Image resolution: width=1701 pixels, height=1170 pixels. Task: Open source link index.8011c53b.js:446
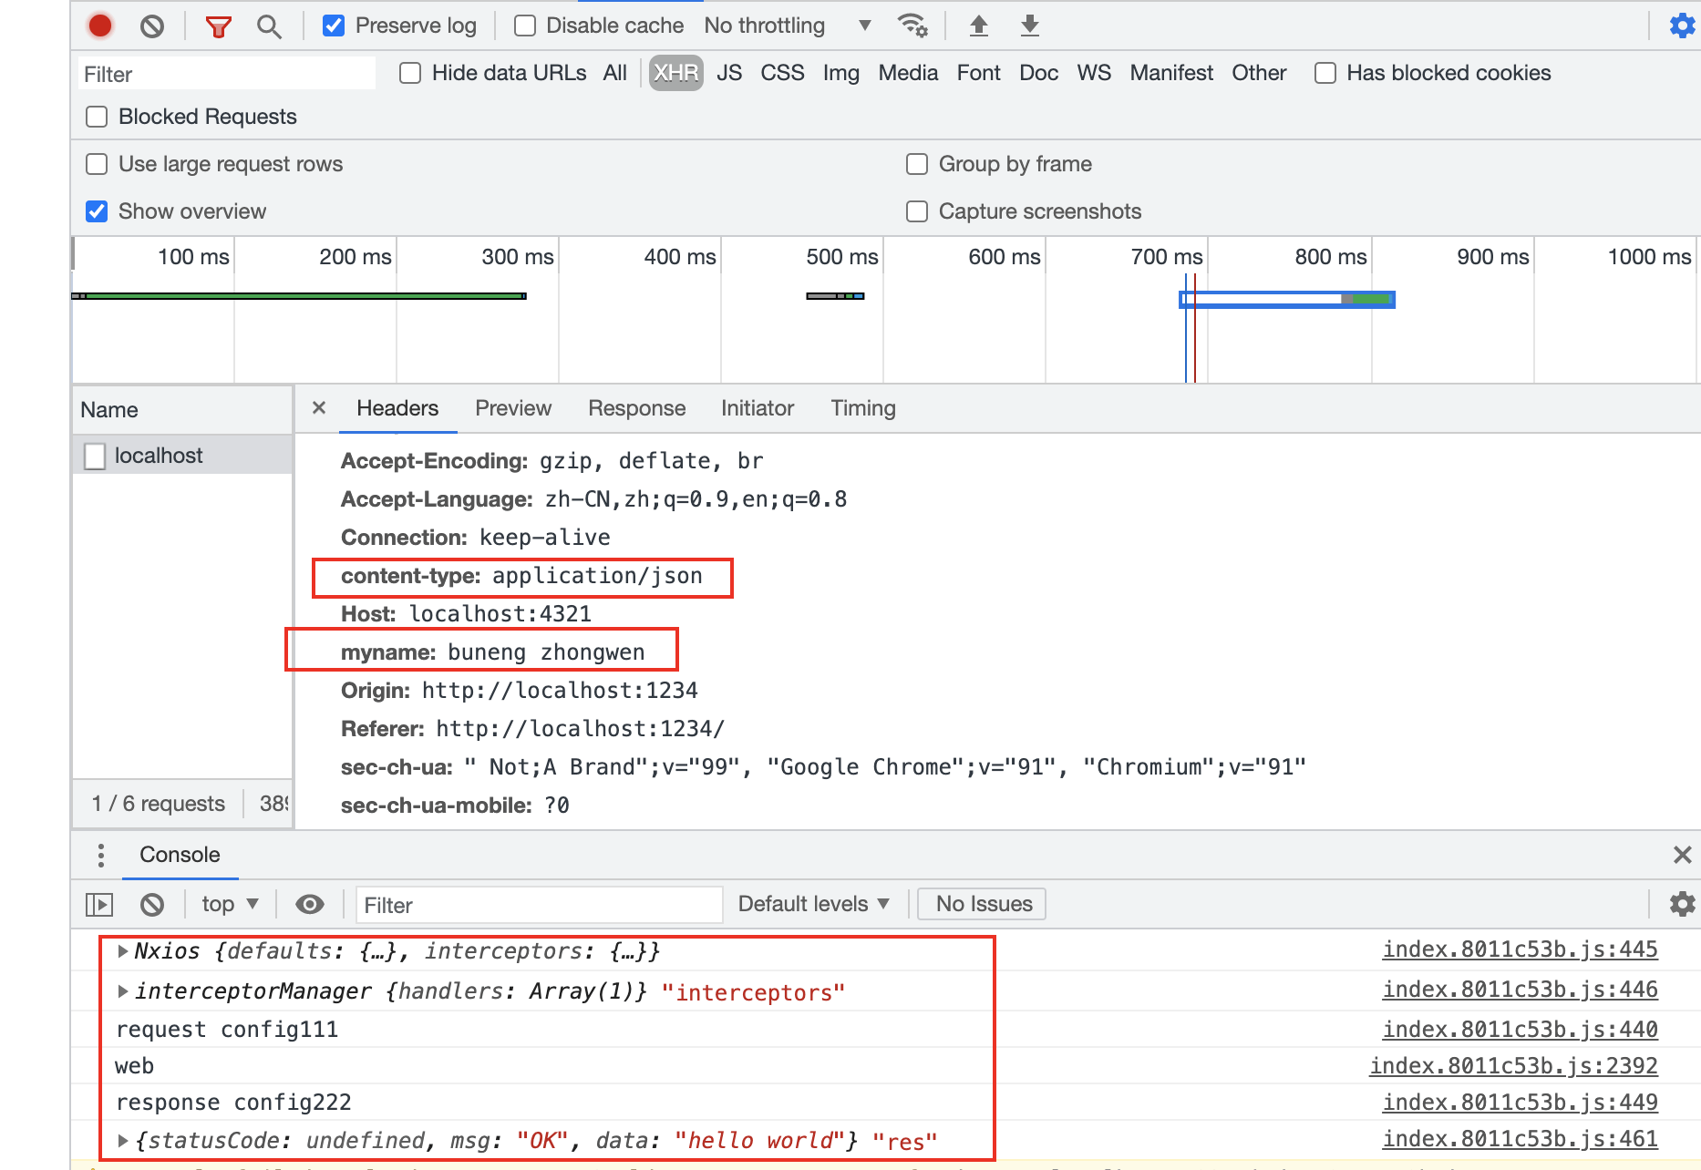point(1520,990)
